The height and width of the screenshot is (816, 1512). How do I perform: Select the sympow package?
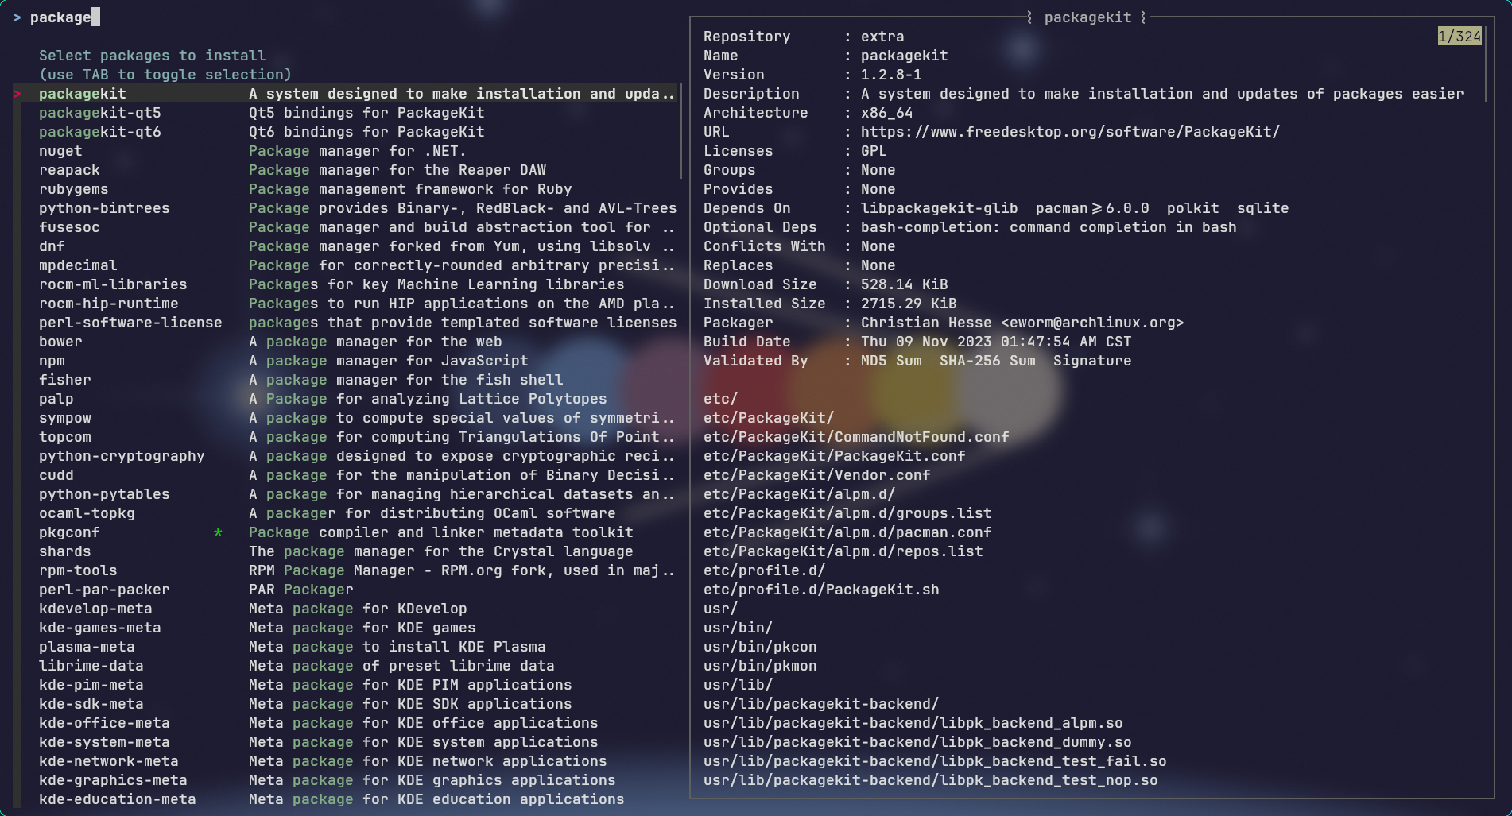click(345, 418)
